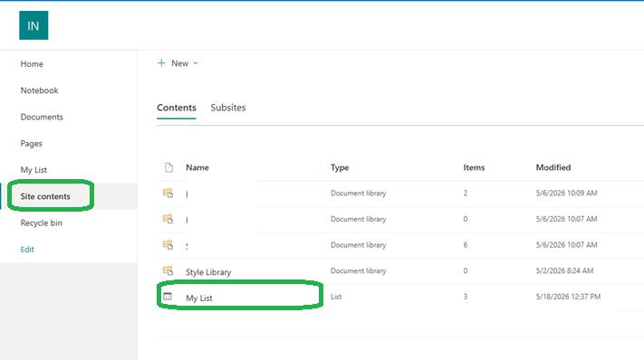644x360 pixels.
Task: Click the file type column header icon
Action: [168, 167]
